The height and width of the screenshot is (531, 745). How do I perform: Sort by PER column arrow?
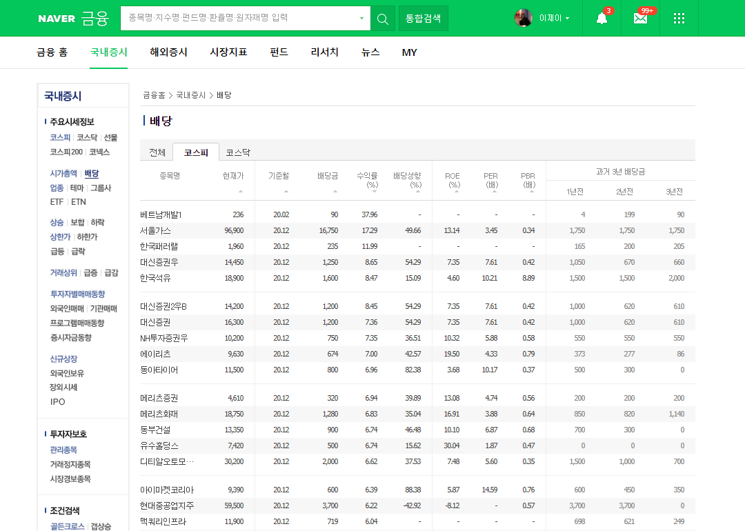(495, 192)
